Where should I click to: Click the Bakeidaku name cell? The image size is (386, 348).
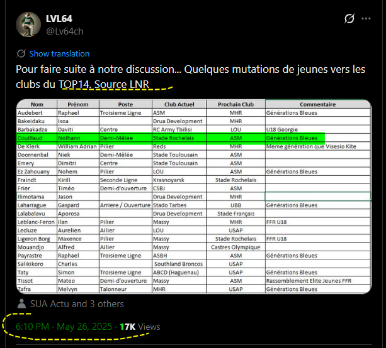pyautogui.click(x=37, y=121)
